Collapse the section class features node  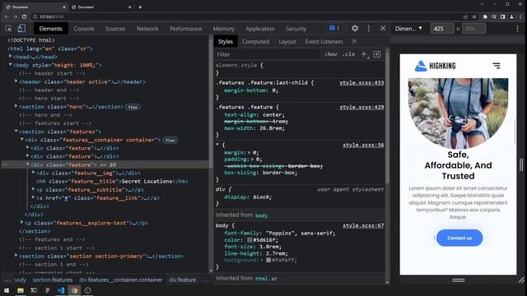coord(16,132)
